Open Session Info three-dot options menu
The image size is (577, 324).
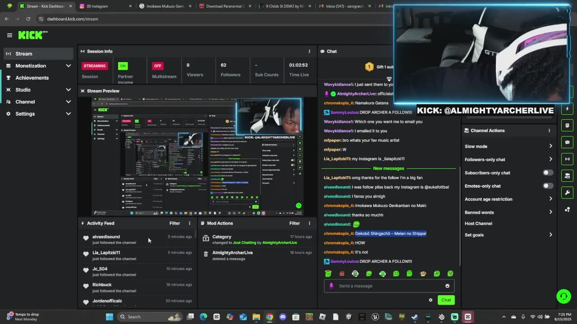309,51
